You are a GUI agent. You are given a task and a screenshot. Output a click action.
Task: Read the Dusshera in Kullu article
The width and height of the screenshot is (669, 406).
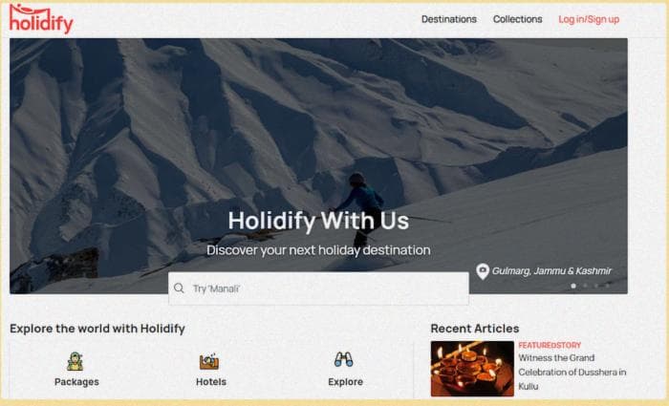[x=572, y=372]
